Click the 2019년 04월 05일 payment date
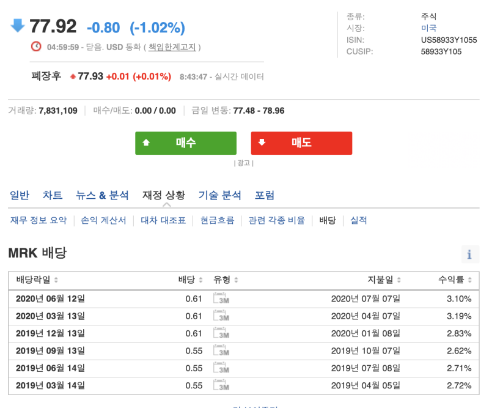 coord(366,385)
